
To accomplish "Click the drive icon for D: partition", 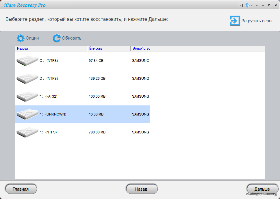I will click(x=27, y=79).
